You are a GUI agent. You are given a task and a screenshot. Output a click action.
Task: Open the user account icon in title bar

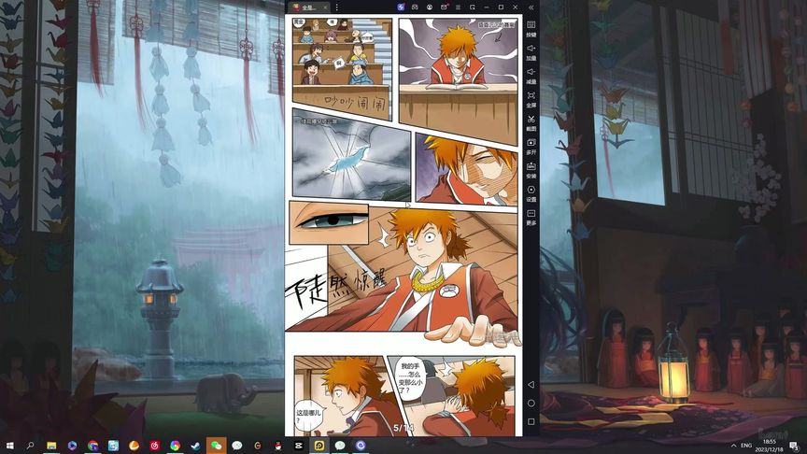[430, 7]
